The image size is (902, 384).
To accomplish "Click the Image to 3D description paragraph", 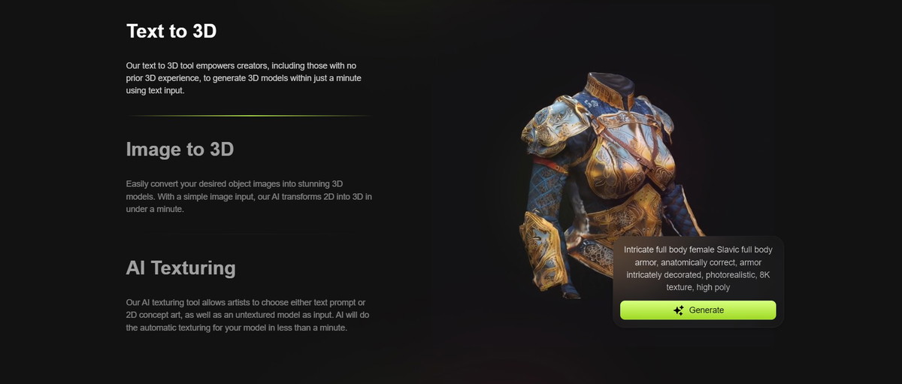I will click(x=249, y=196).
